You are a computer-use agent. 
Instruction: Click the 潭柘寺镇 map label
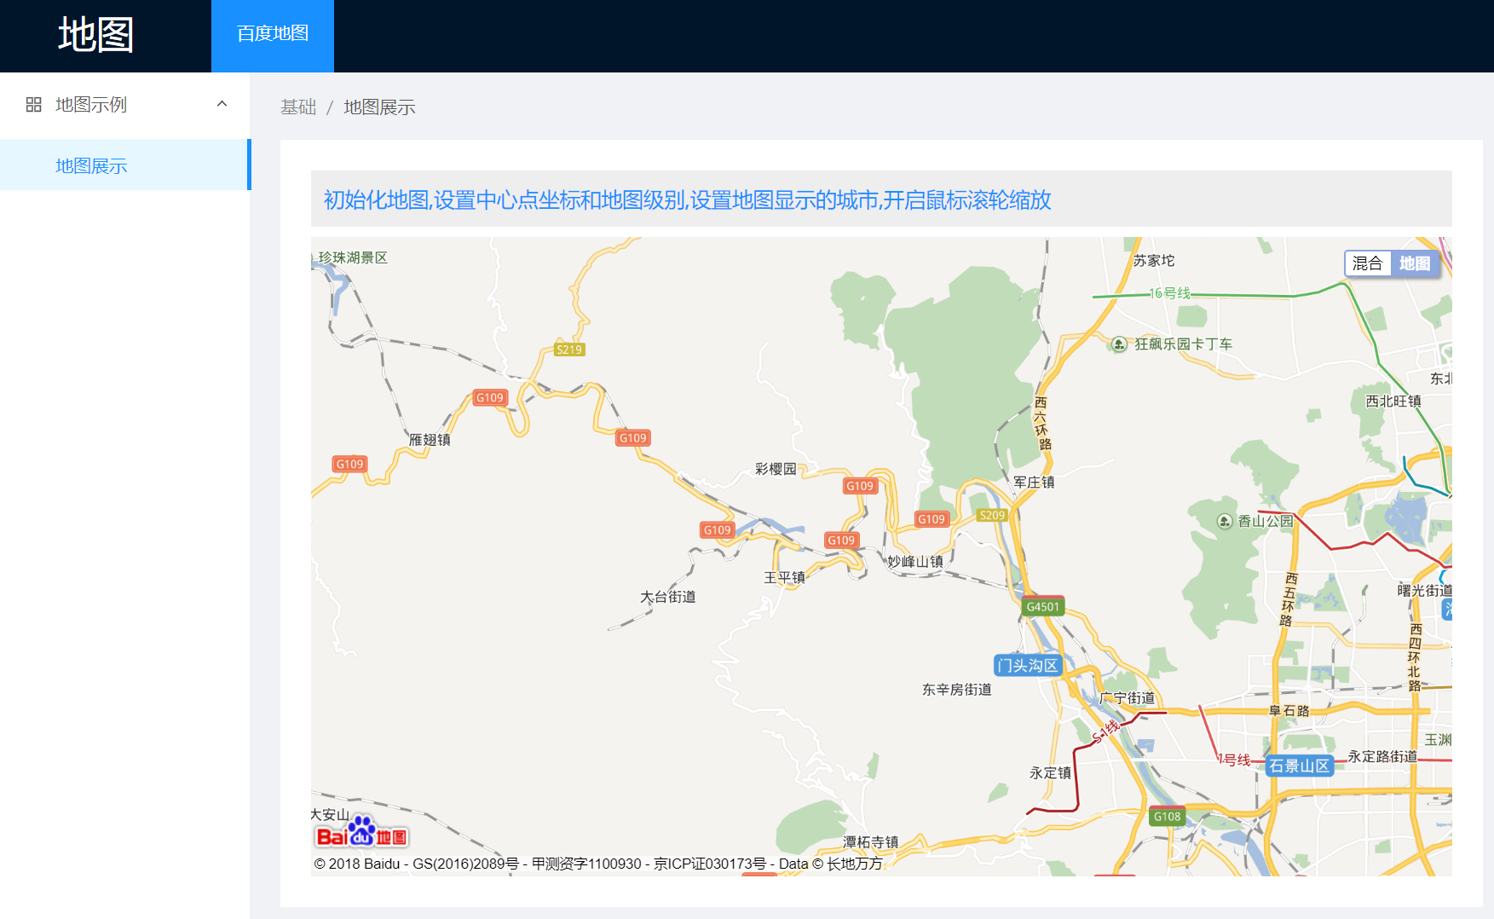point(871,841)
